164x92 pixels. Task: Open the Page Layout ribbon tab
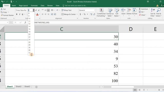(23, 6)
